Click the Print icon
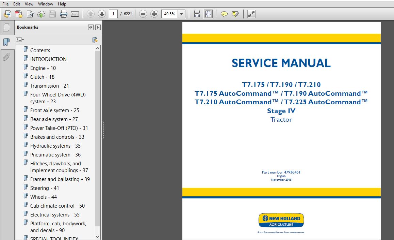This screenshot has width=394, height=240. (64, 14)
